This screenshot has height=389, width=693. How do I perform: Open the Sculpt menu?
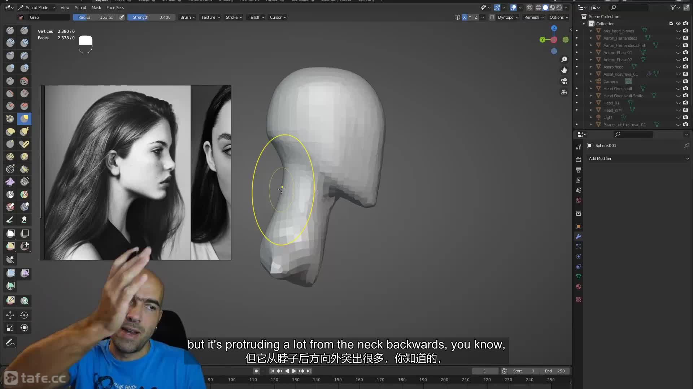pos(80,8)
